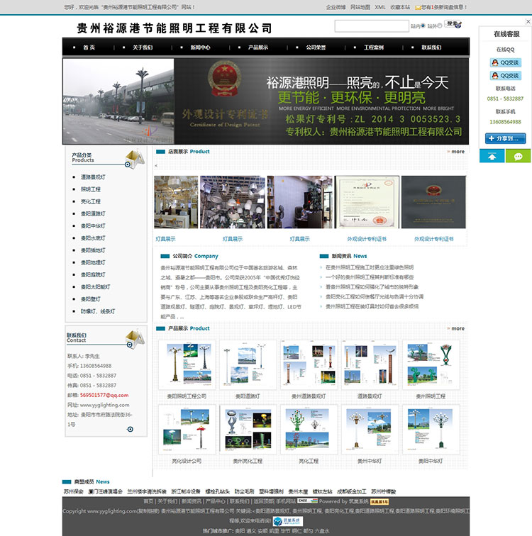Click the 搜索 search button icon
The height and width of the screenshot is (536, 532).
coord(455,25)
